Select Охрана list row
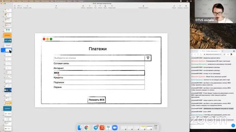 tap(99, 87)
